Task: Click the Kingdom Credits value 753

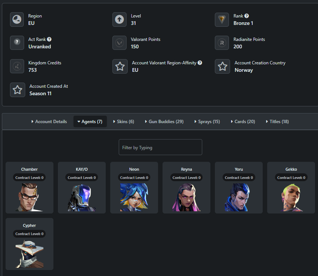Action: (x=32, y=70)
